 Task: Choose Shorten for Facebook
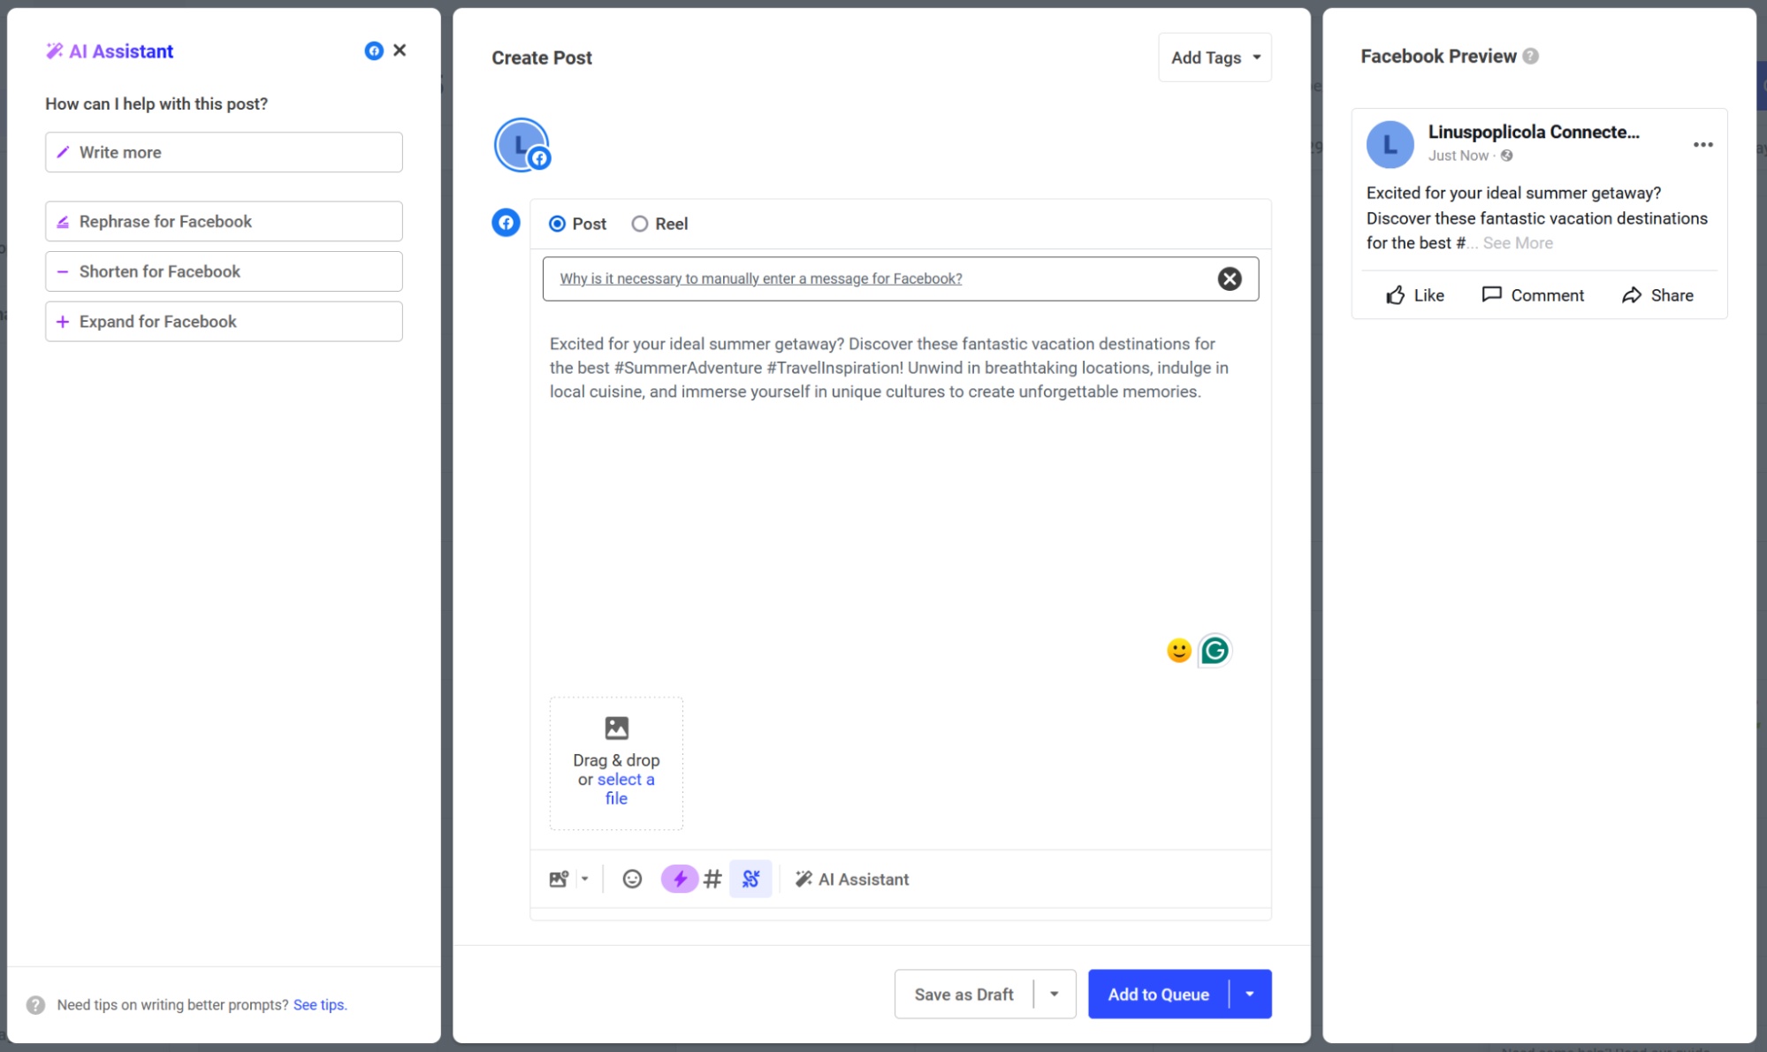(x=223, y=271)
